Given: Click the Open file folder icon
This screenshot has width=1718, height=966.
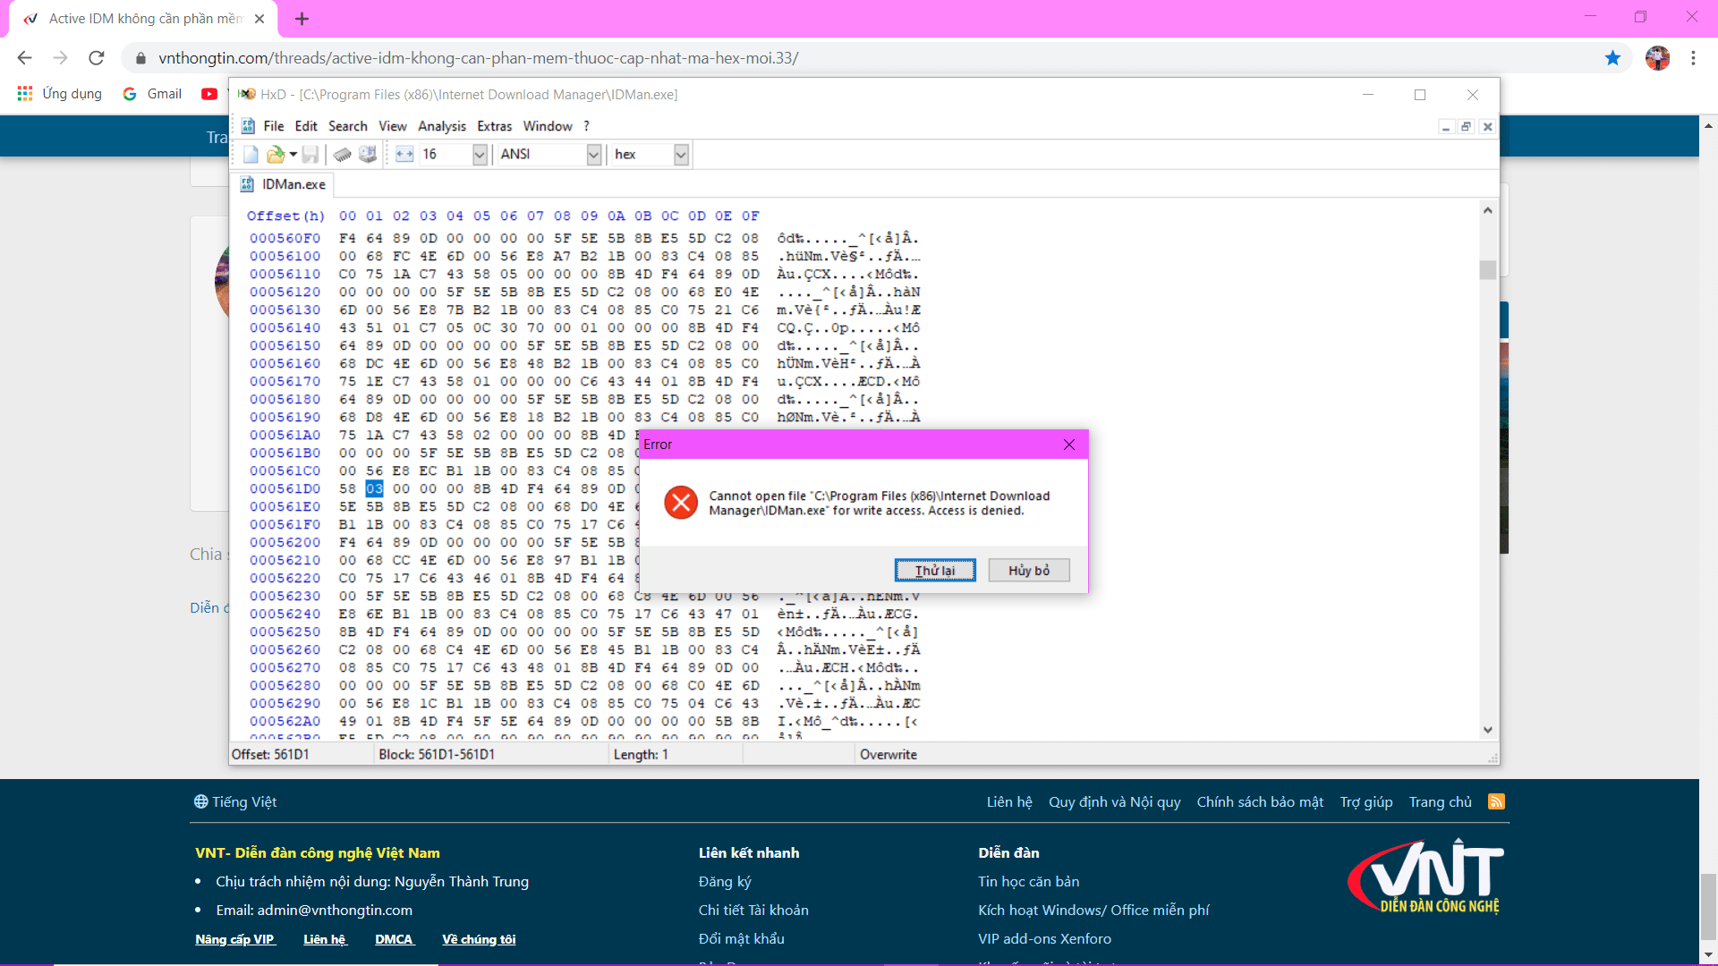Looking at the screenshot, I should [x=276, y=155].
